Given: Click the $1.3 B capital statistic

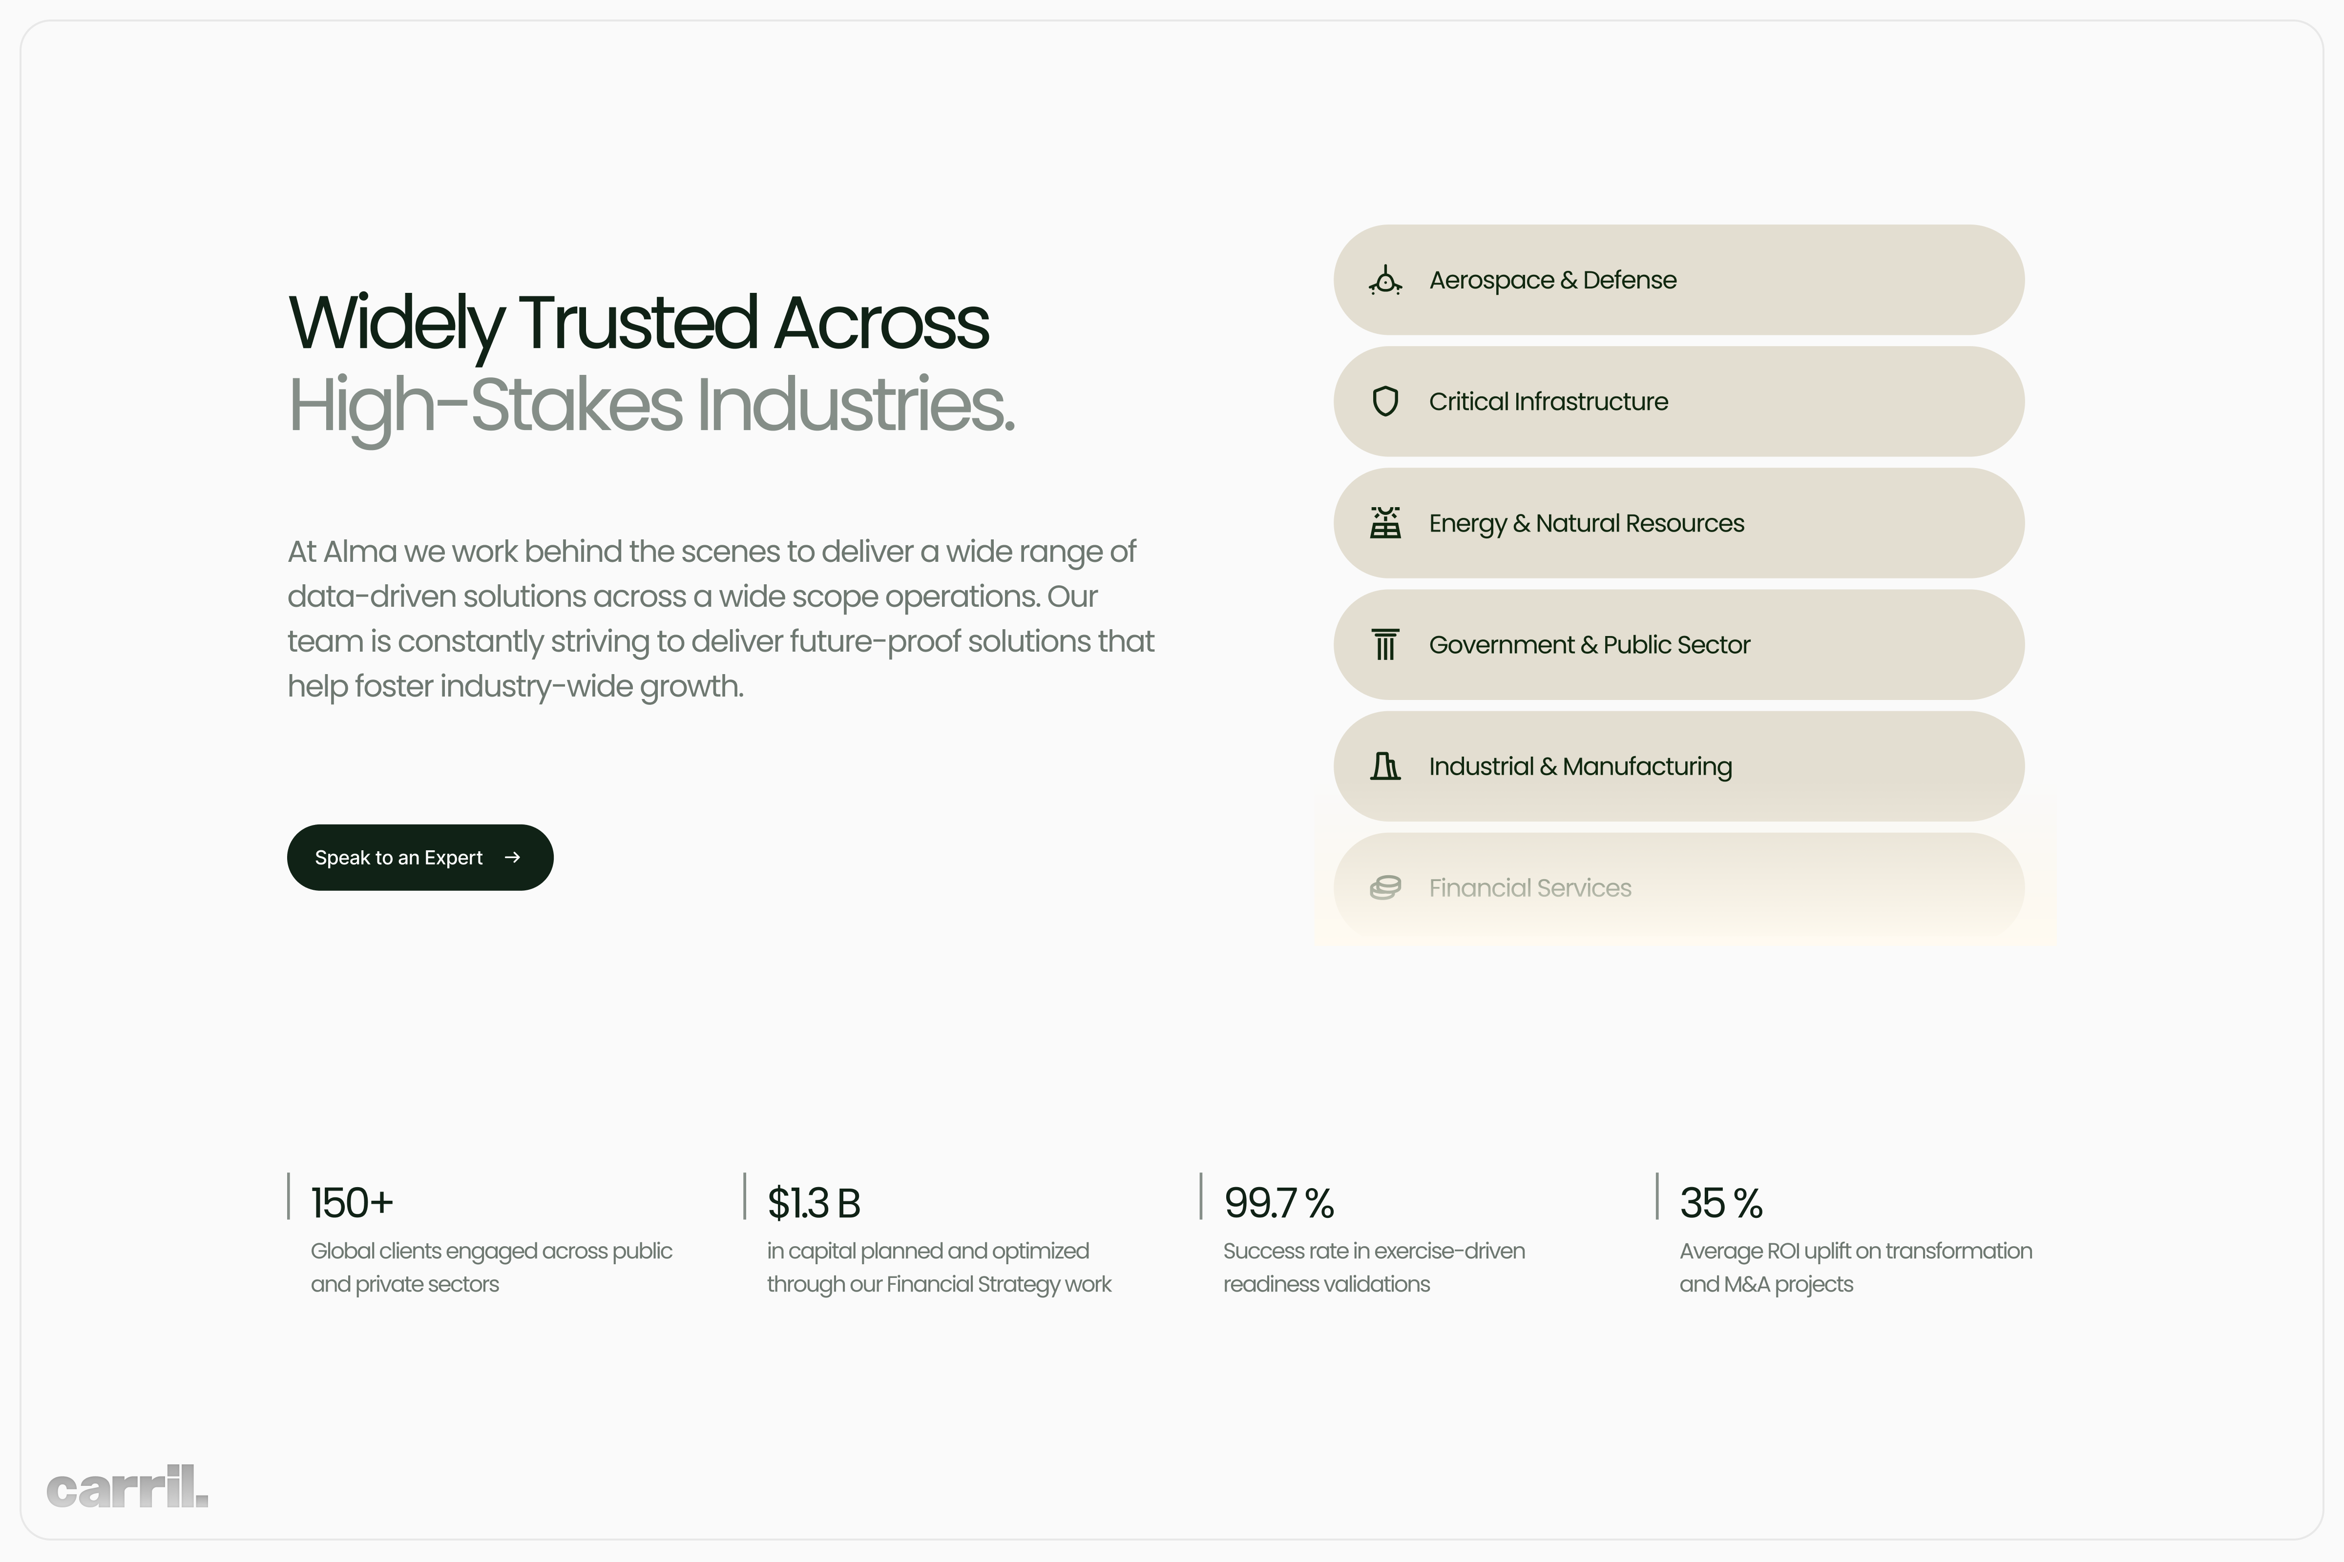Looking at the screenshot, I should click(x=813, y=1203).
